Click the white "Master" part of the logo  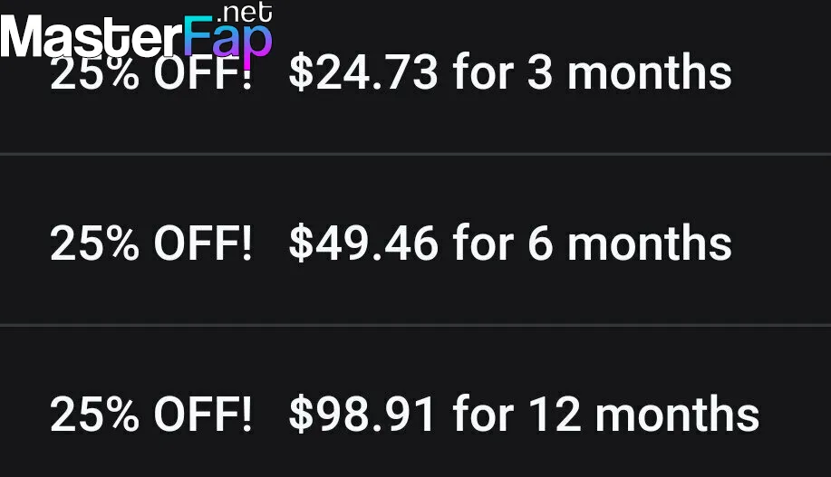pos(89,38)
